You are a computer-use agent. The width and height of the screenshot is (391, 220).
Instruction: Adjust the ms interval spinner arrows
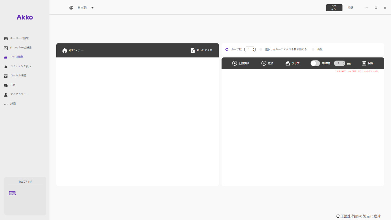344,63
